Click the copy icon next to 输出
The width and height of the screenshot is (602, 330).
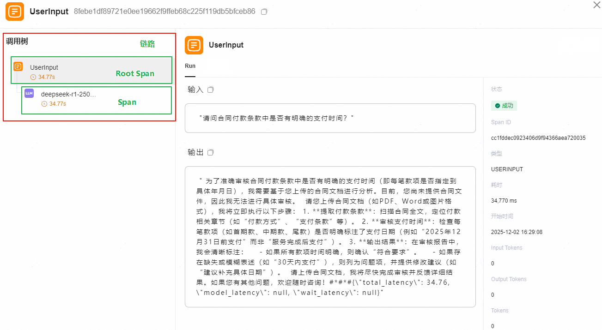pos(211,152)
